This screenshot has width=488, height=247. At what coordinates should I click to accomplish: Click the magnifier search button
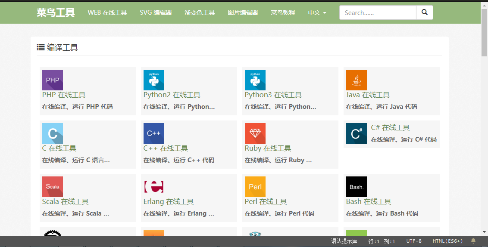pyautogui.click(x=425, y=12)
